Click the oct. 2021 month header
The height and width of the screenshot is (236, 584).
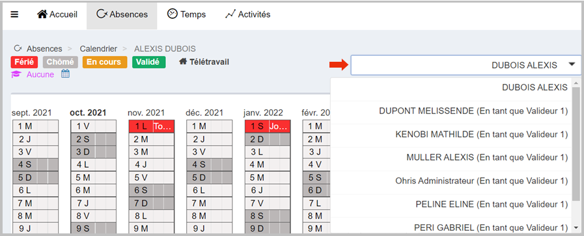pyautogui.click(x=89, y=112)
